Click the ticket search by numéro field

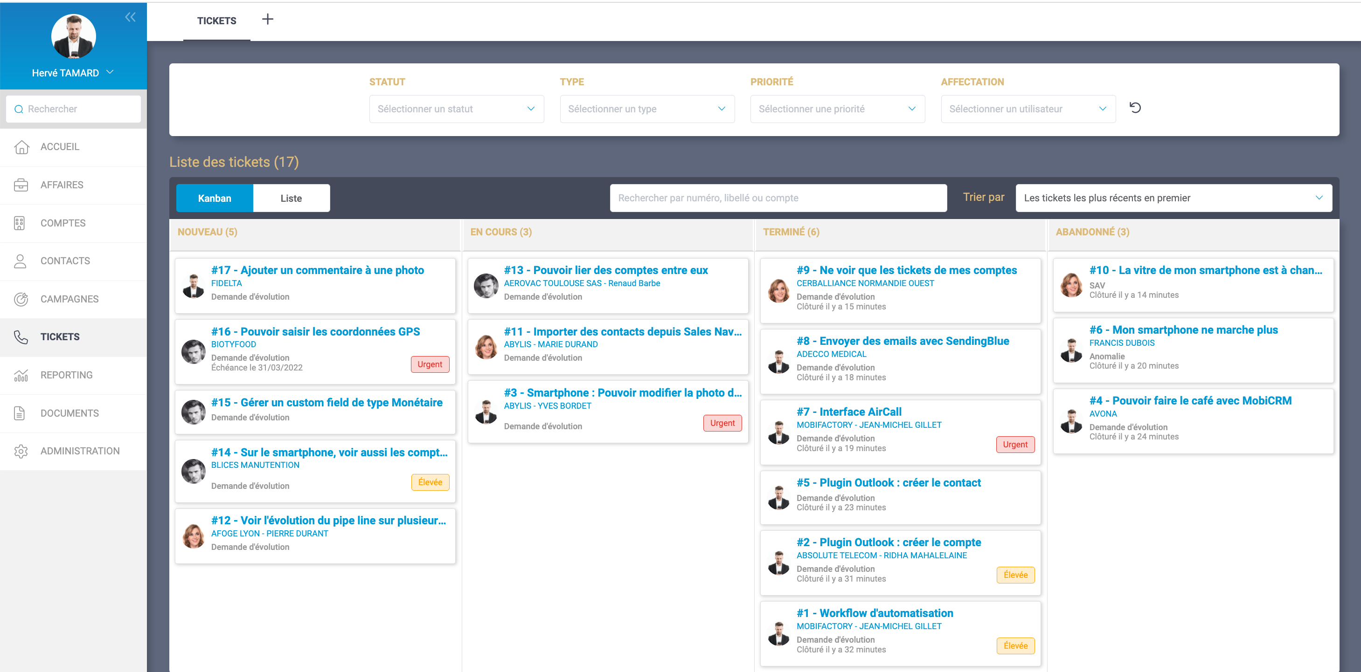pyautogui.click(x=778, y=198)
